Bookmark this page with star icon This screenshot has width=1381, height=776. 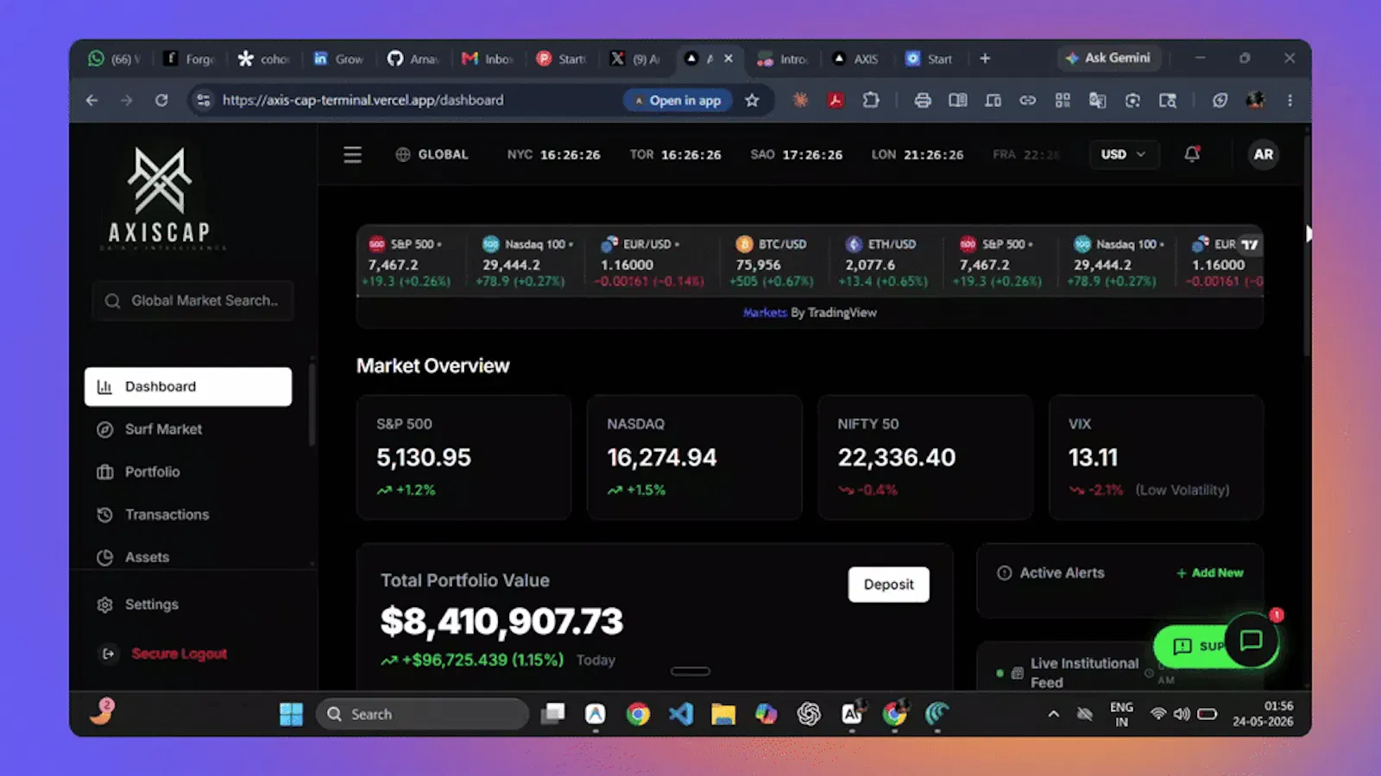point(753,100)
